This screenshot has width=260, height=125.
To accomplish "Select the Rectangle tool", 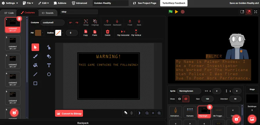I will [x=35, y=83].
